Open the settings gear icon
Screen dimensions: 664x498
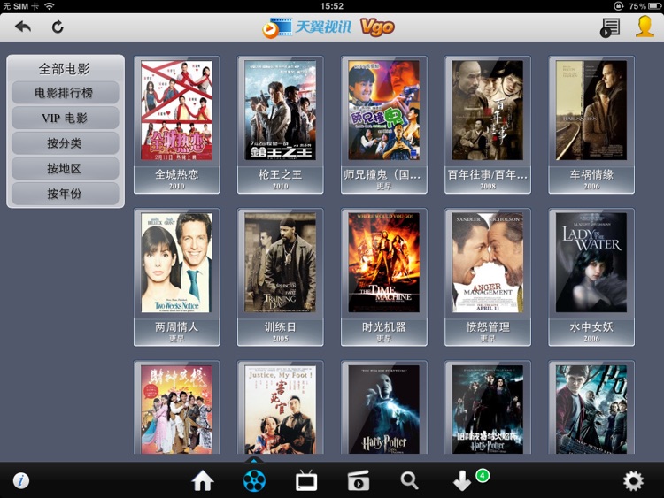click(633, 480)
